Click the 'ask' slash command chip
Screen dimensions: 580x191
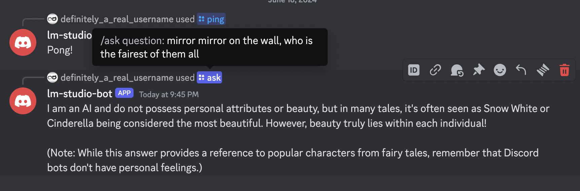(x=210, y=78)
